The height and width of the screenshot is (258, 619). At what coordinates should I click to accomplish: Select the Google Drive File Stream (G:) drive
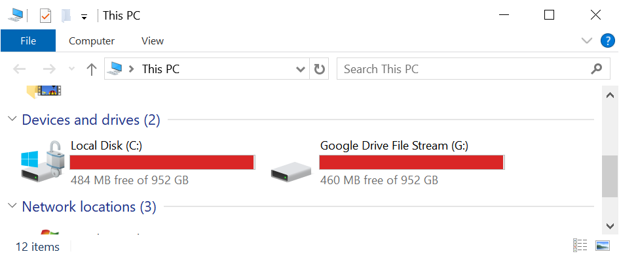pyautogui.click(x=388, y=162)
